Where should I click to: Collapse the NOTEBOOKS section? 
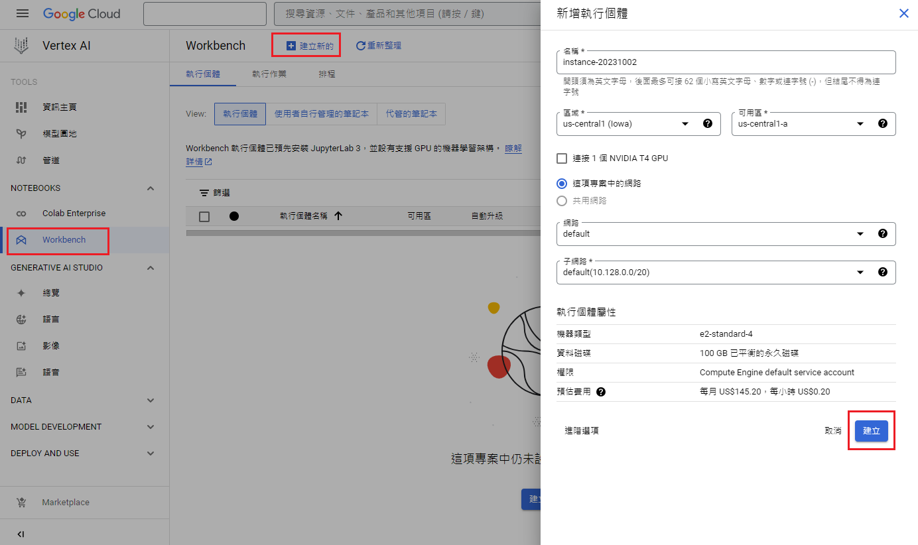pyautogui.click(x=151, y=188)
